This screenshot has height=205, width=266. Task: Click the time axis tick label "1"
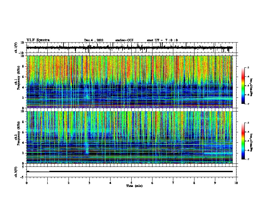[48, 183]
